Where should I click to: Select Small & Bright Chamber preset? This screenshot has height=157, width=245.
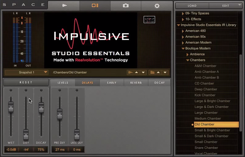point(212,130)
